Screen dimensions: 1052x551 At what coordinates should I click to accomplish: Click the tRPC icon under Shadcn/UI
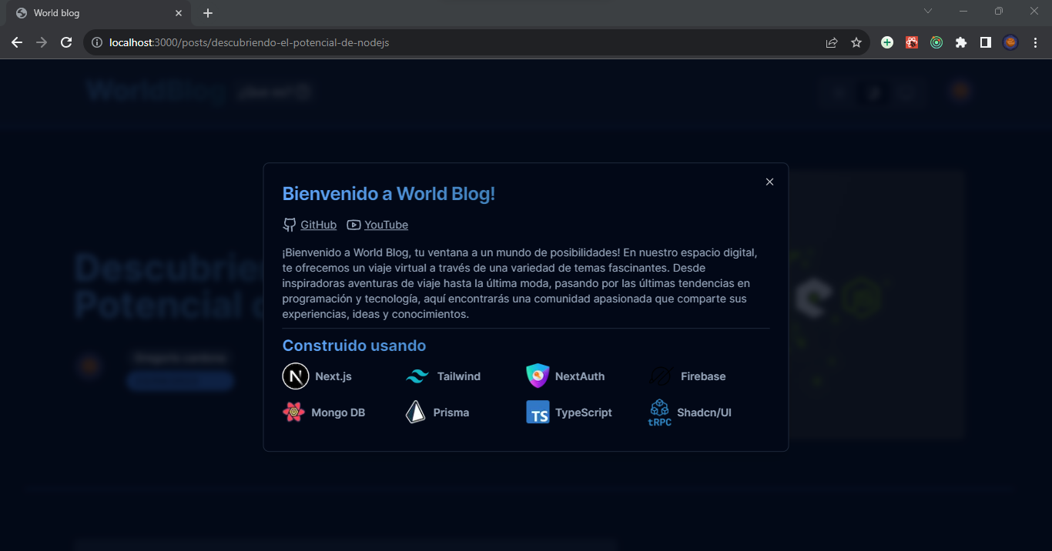(x=658, y=412)
